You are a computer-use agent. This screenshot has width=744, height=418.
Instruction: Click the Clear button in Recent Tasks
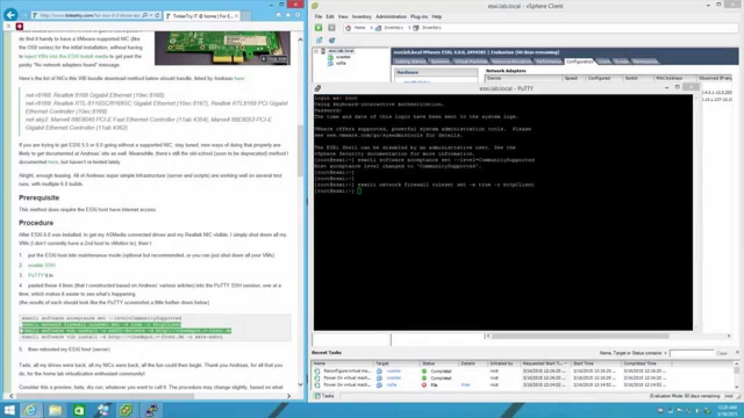click(721, 353)
